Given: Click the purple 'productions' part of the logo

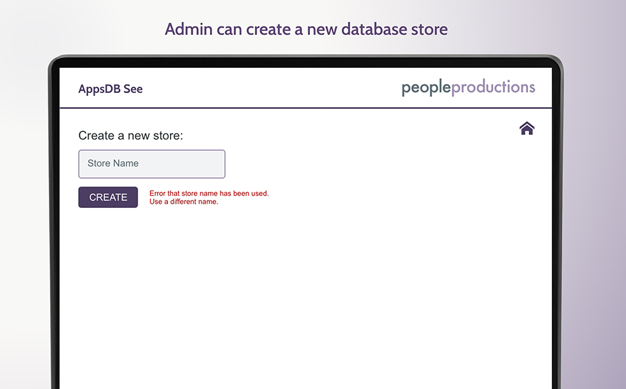Looking at the screenshot, I should [x=493, y=87].
